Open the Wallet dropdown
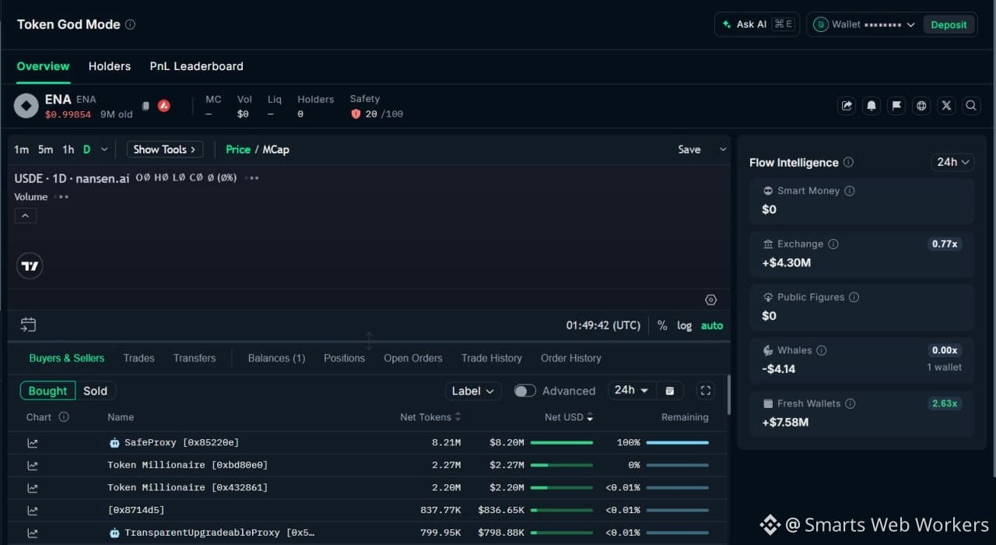 click(865, 24)
